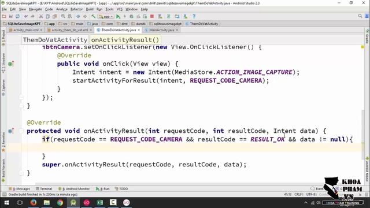
Task: Open Firefox from the taskbar
Action: (x=34, y=203)
